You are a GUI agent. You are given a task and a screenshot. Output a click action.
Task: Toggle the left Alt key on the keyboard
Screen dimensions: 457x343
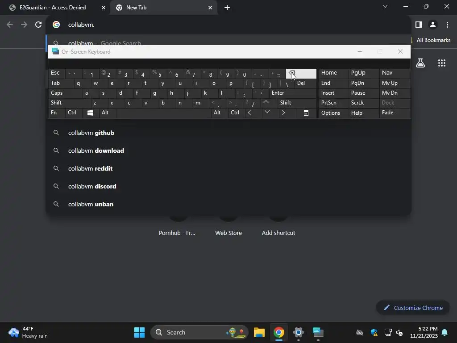pos(107,113)
